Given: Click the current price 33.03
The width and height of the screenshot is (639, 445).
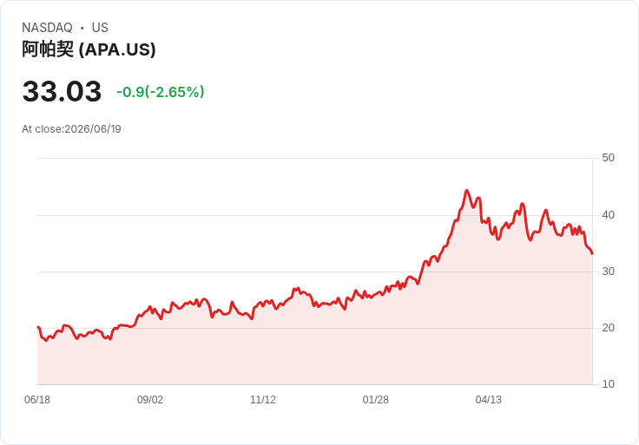Looking at the screenshot, I should click(x=62, y=91).
